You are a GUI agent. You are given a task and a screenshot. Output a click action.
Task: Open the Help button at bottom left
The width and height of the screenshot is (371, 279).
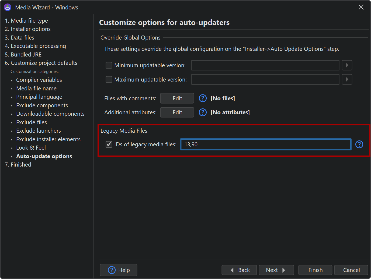[119, 270]
